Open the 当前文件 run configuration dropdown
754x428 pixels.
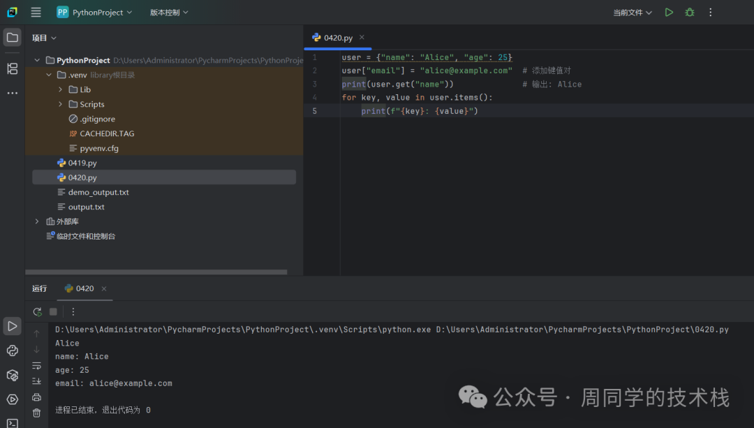click(633, 13)
